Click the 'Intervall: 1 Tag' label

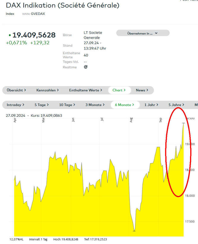(38, 239)
